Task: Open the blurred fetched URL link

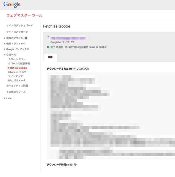Action: [69, 38]
